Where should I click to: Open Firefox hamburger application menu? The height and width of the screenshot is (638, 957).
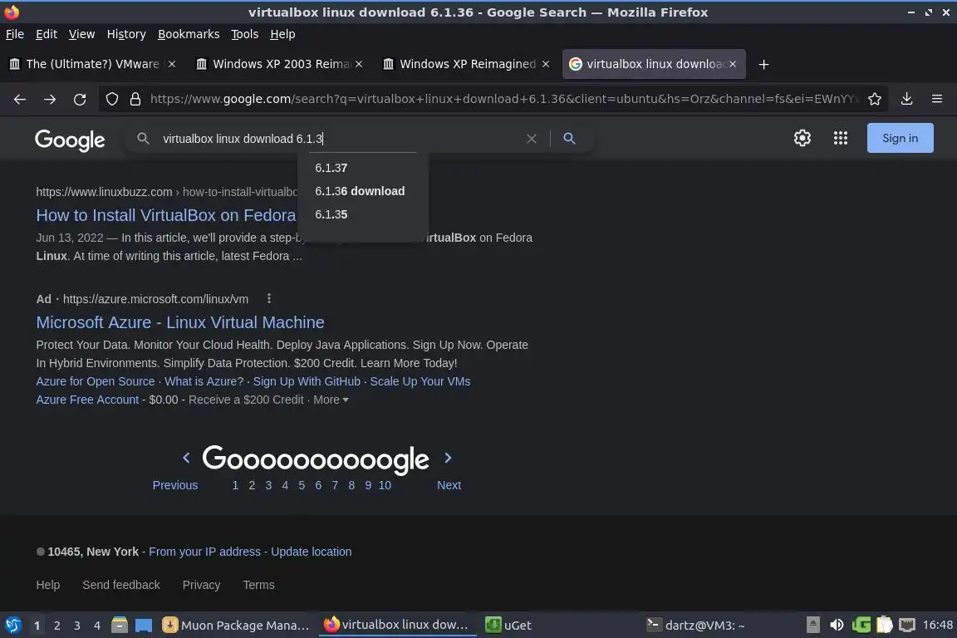coord(937,99)
